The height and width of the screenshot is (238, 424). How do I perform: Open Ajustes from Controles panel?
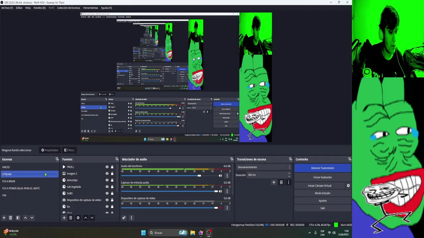click(323, 201)
